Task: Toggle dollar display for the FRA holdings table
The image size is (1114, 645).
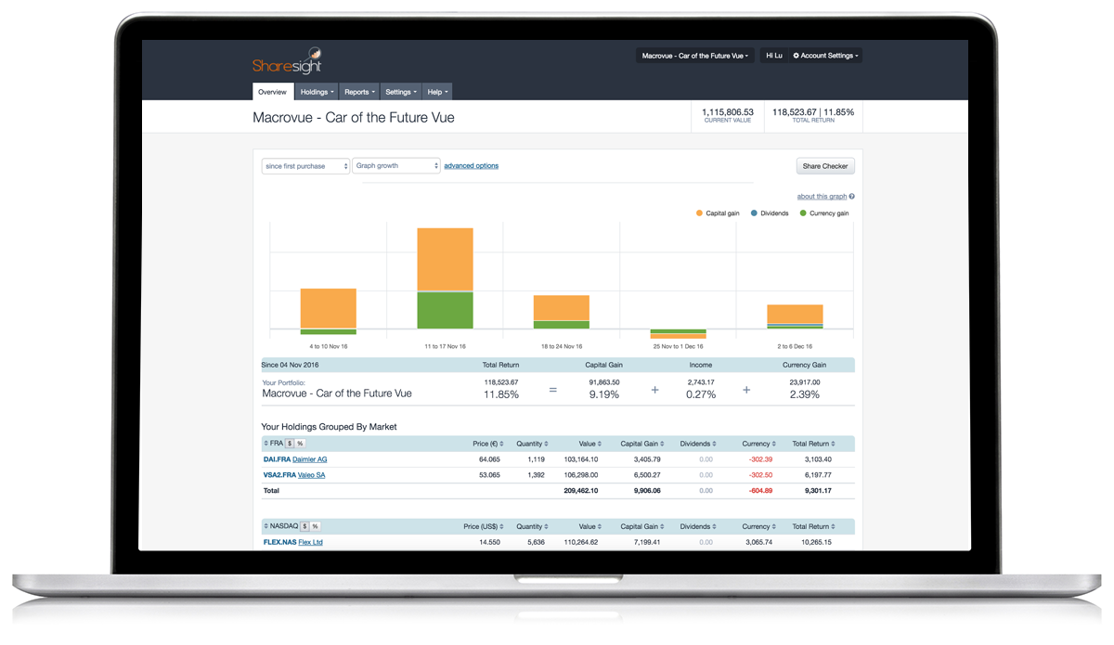Action: 289,443
